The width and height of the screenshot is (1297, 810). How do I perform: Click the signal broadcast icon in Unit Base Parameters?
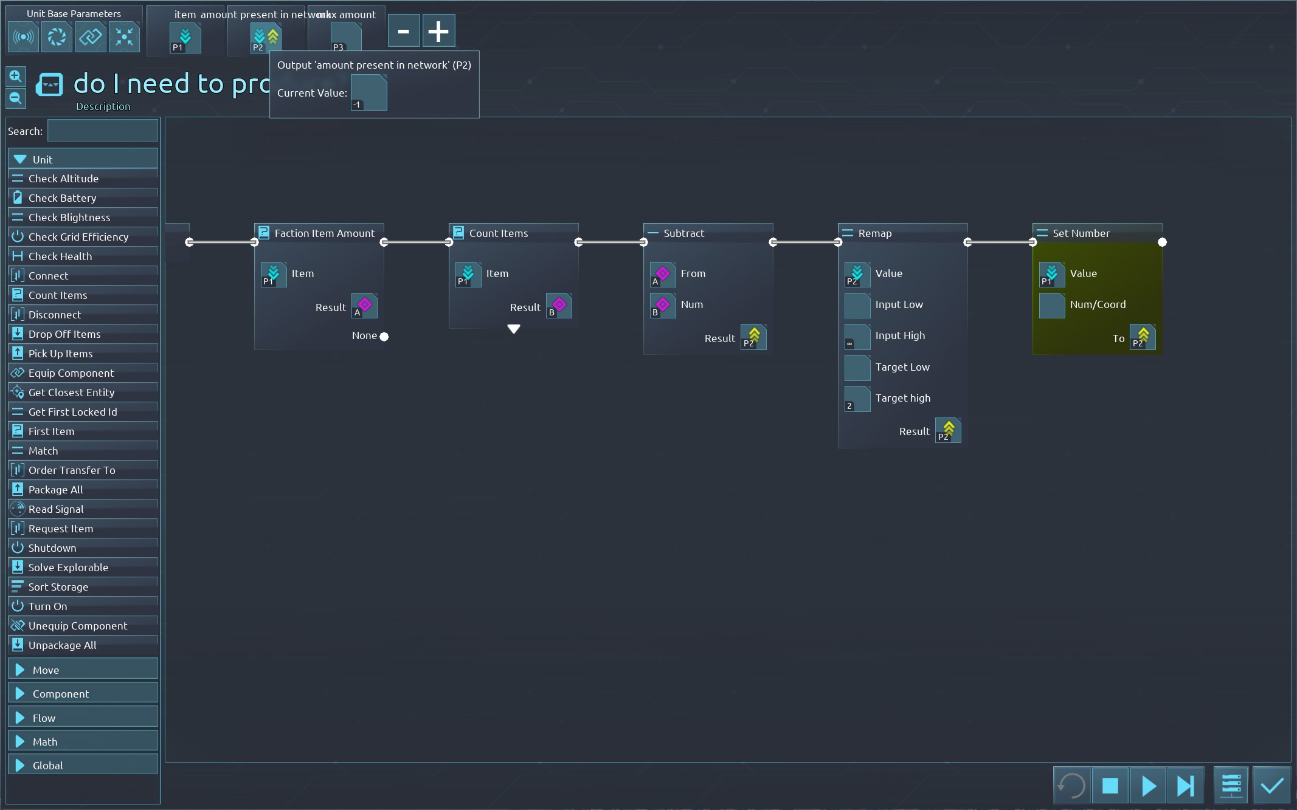tap(23, 37)
